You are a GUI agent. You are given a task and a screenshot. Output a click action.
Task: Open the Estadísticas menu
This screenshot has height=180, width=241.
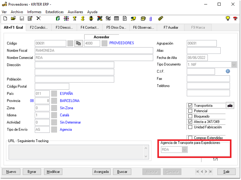[x=54, y=12]
